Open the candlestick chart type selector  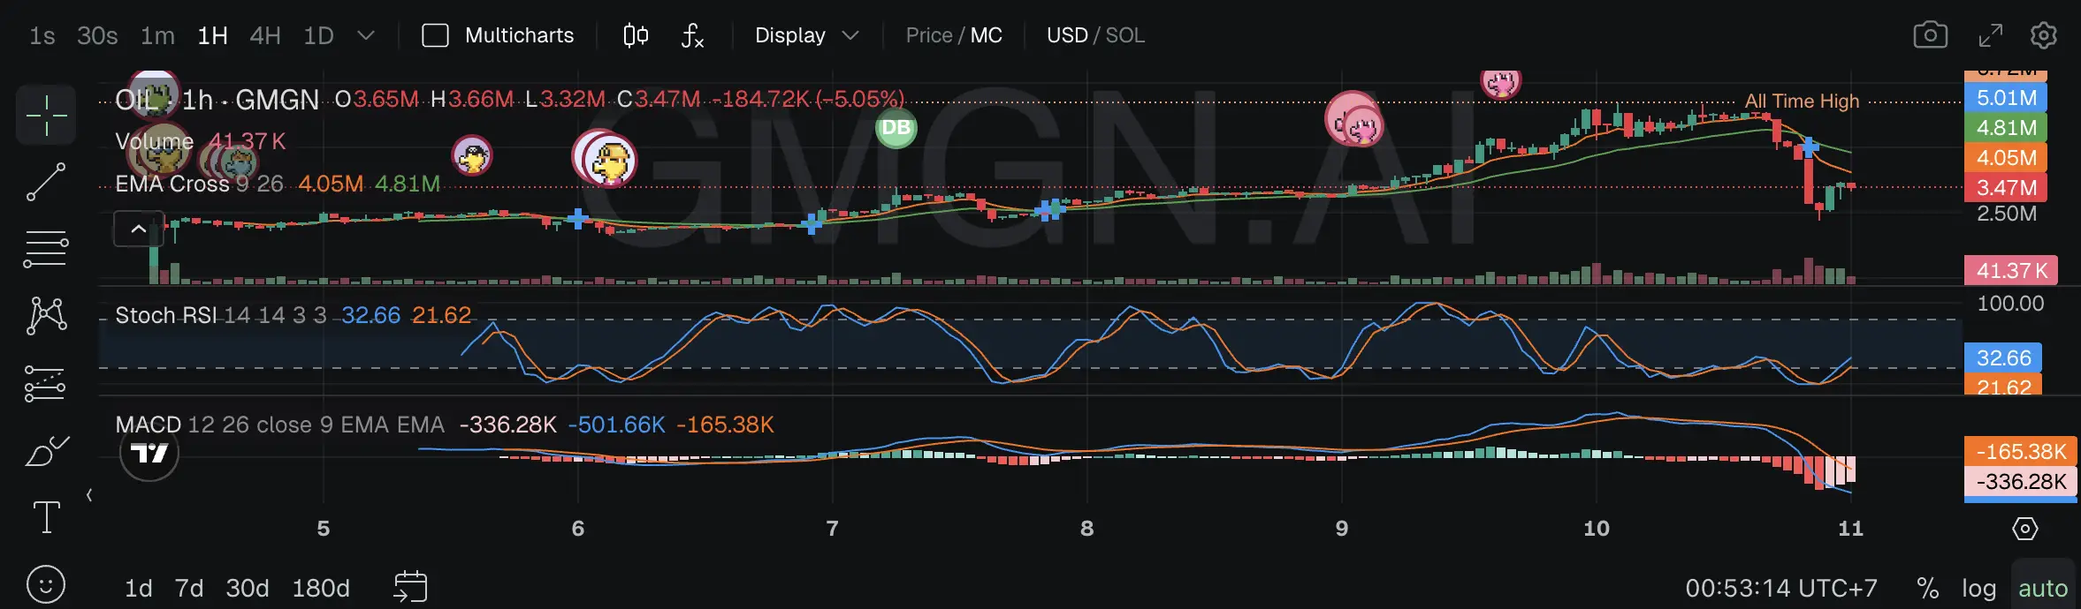click(636, 35)
